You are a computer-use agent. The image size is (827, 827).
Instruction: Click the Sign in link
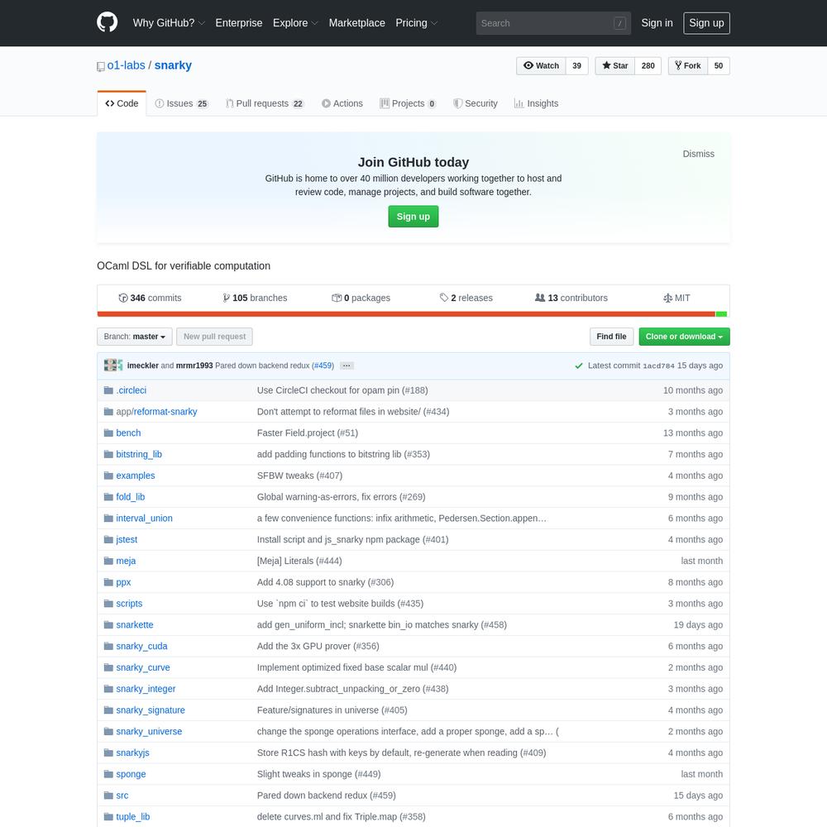[657, 22]
